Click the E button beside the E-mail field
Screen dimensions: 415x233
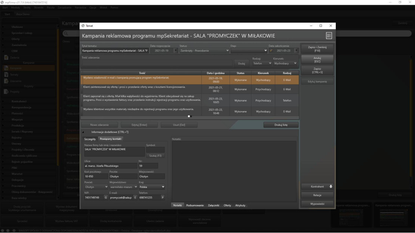(135, 197)
